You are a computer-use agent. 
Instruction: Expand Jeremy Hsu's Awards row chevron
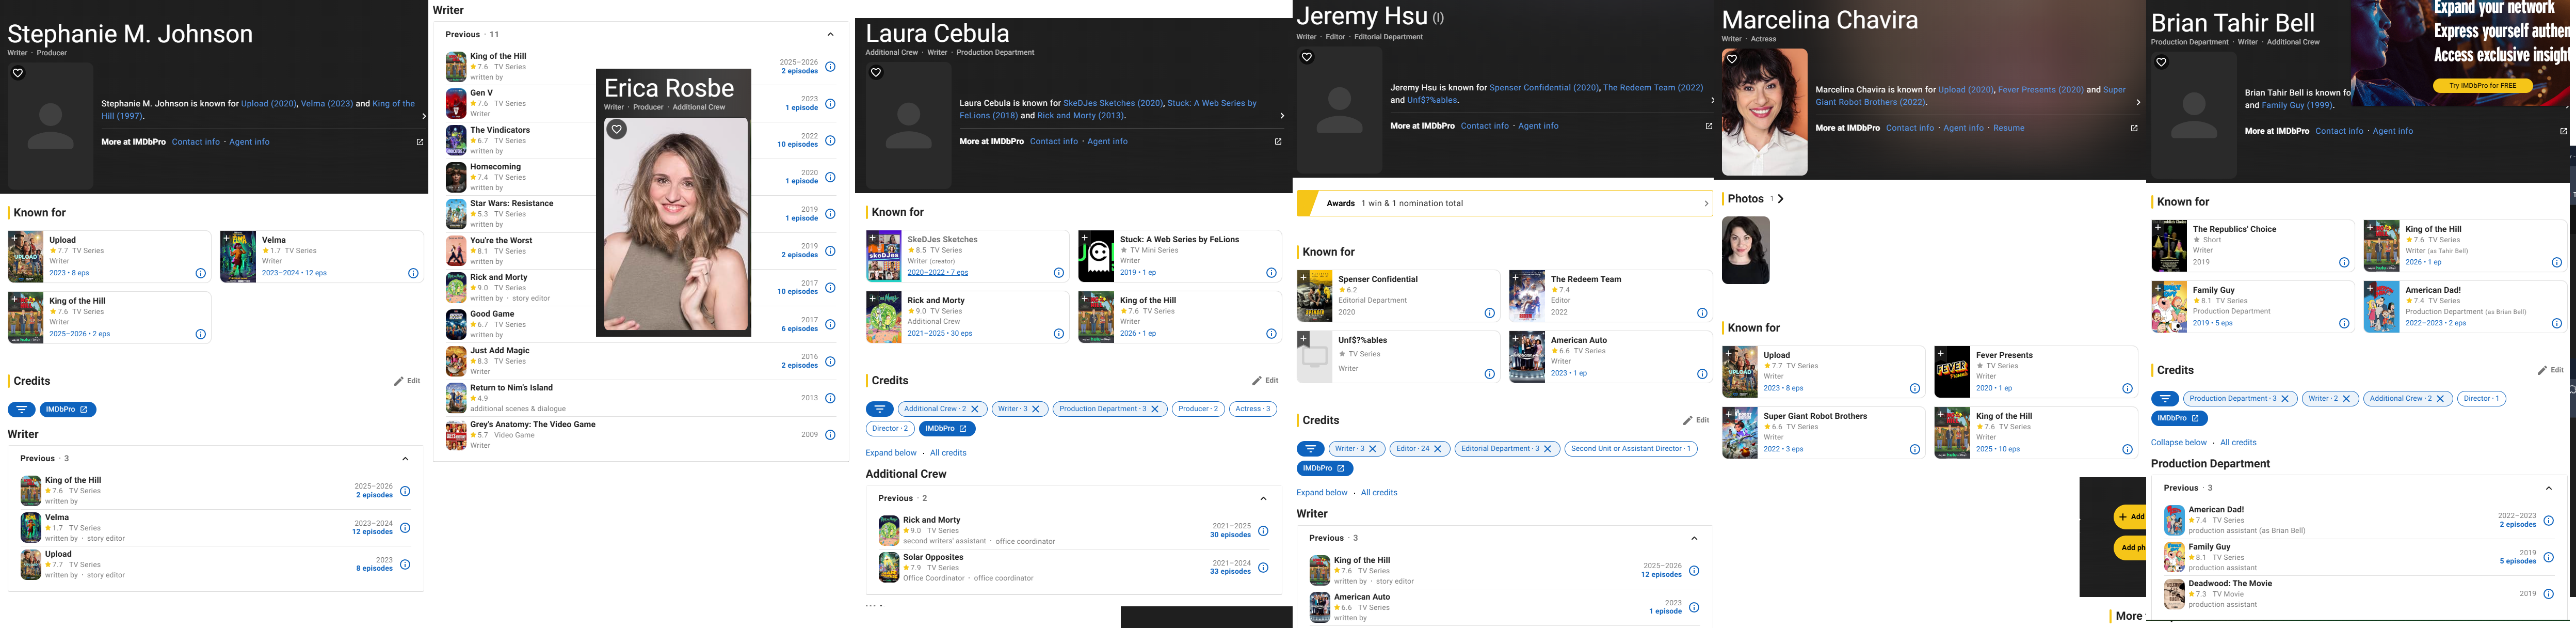tap(1706, 203)
